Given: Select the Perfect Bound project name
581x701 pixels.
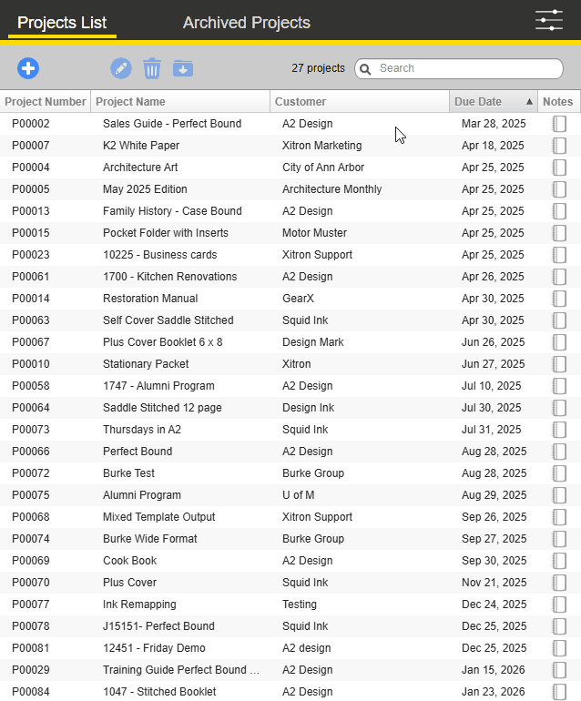Looking at the screenshot, I should [138, 452].
